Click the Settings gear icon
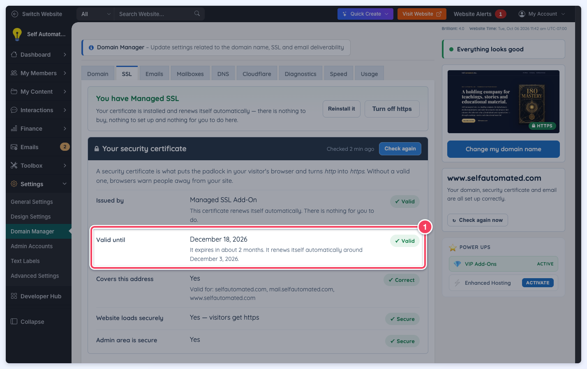 (14, 184)
